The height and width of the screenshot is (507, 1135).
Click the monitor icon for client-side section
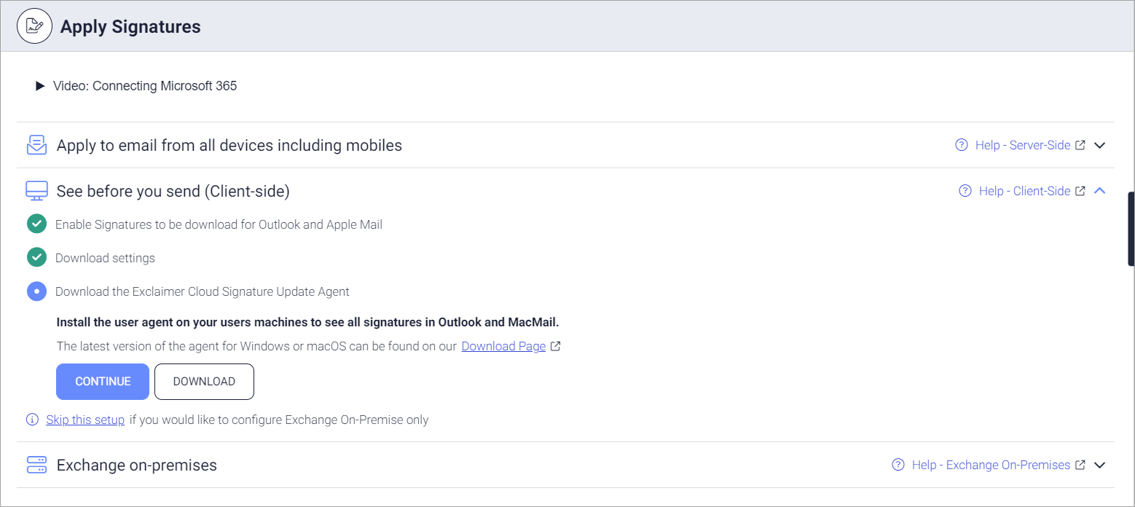36,190
